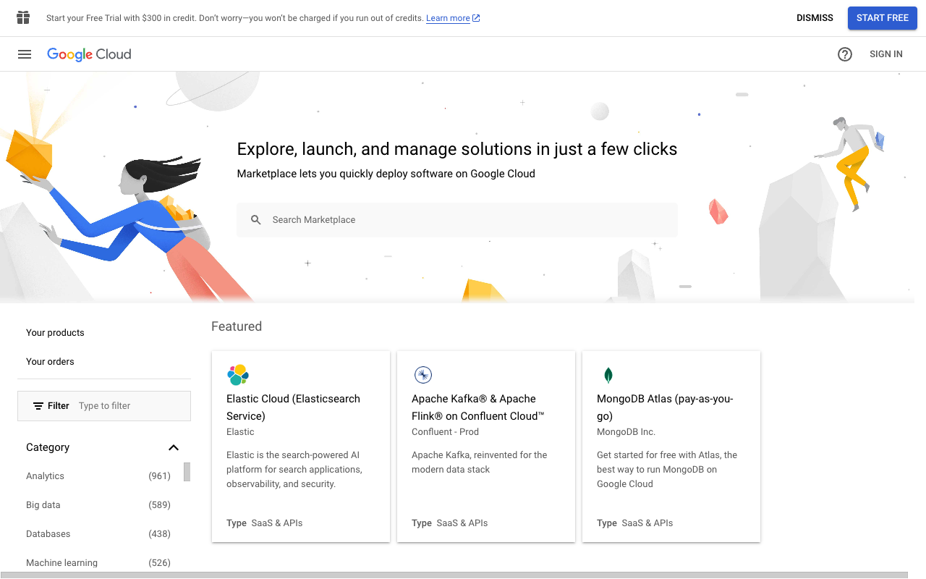Image resolution: width=926 pixels, height=579 pixels.
Task: Dismiss the free trial banner
Action: pos(815,18)
